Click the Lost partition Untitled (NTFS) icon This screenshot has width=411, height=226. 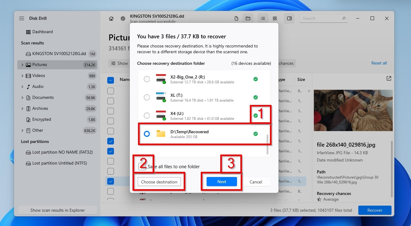[x=28, y=163]
